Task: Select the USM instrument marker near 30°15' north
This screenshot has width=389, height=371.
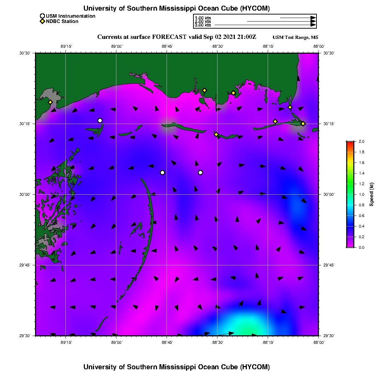Action: pyautogui.click(x=100, y=121)
